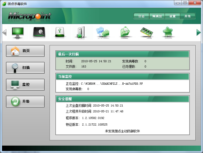Click the green monitor computer scan icon
Screen dimensions: 203x153
tap(18, 32)
